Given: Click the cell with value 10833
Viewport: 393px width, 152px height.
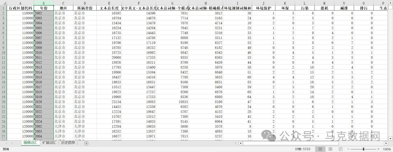Looking at the screenshot, I should click(172, 101).
